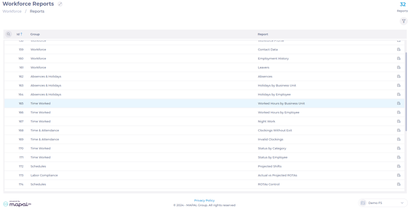Open report icon for Night Work row
This screenshot has height=208, width=408.
tap(398, 121)
